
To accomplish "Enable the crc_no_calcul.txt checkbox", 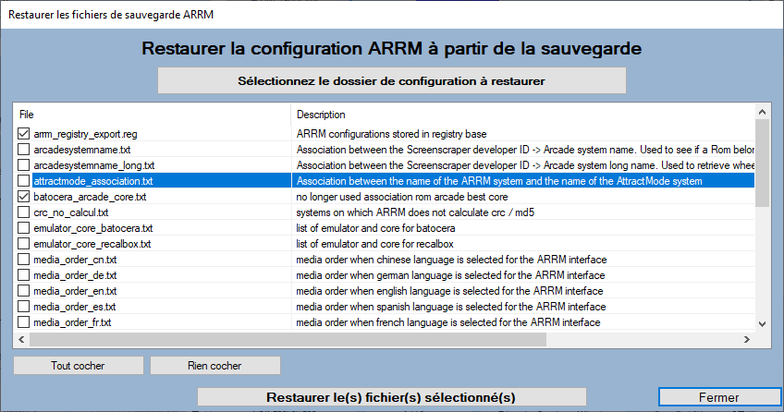I will pyautogui.click(x=24, y=212).
